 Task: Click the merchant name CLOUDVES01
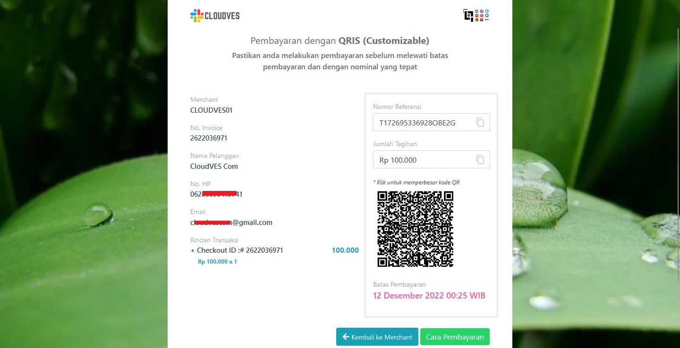coord(212,110)
